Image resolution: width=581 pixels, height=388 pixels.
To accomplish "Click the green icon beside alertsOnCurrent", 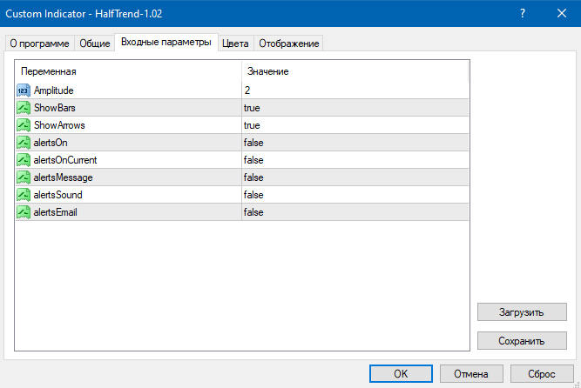I will (24, 160).
